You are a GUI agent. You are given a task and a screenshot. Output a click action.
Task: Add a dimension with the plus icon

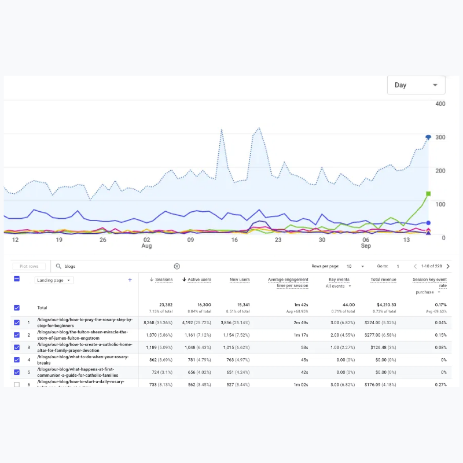[130, 280]
